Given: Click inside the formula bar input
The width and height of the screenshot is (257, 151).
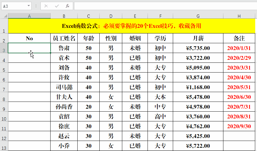Looking at the screenshot, I should pyautogui.click(x=166, y=6).
